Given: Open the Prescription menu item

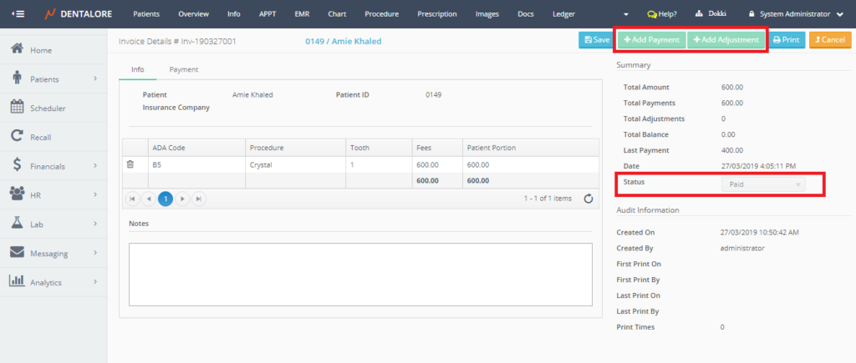Looking at the screenshot, I should (438, 14).
